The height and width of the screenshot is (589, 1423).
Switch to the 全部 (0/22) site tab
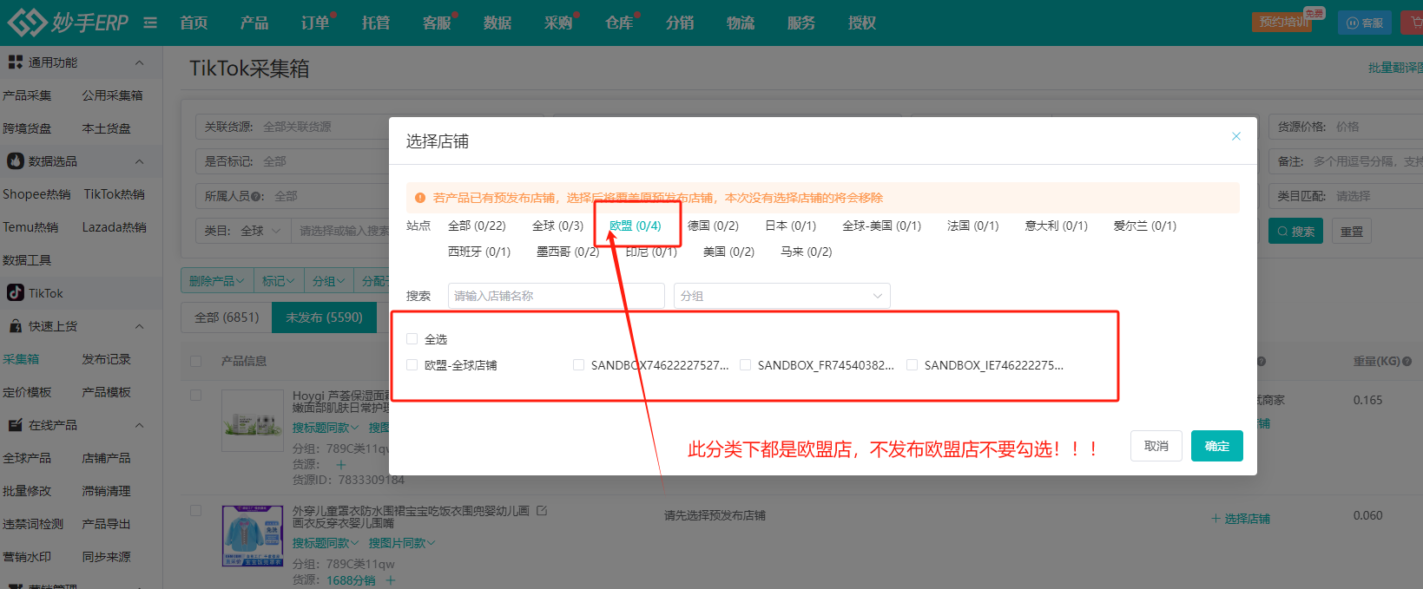click(x=477, y=226)
